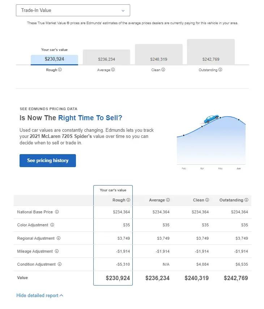Click info icon beside Outstanding under bar chart
Image resolution: width=264 pixels, height=309 pixels.
tap(220, 70)
